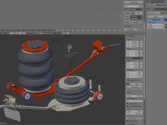Toggle the checked box beside View subdivisions
The height and width of the screenshot is (125, 167).
166,25
